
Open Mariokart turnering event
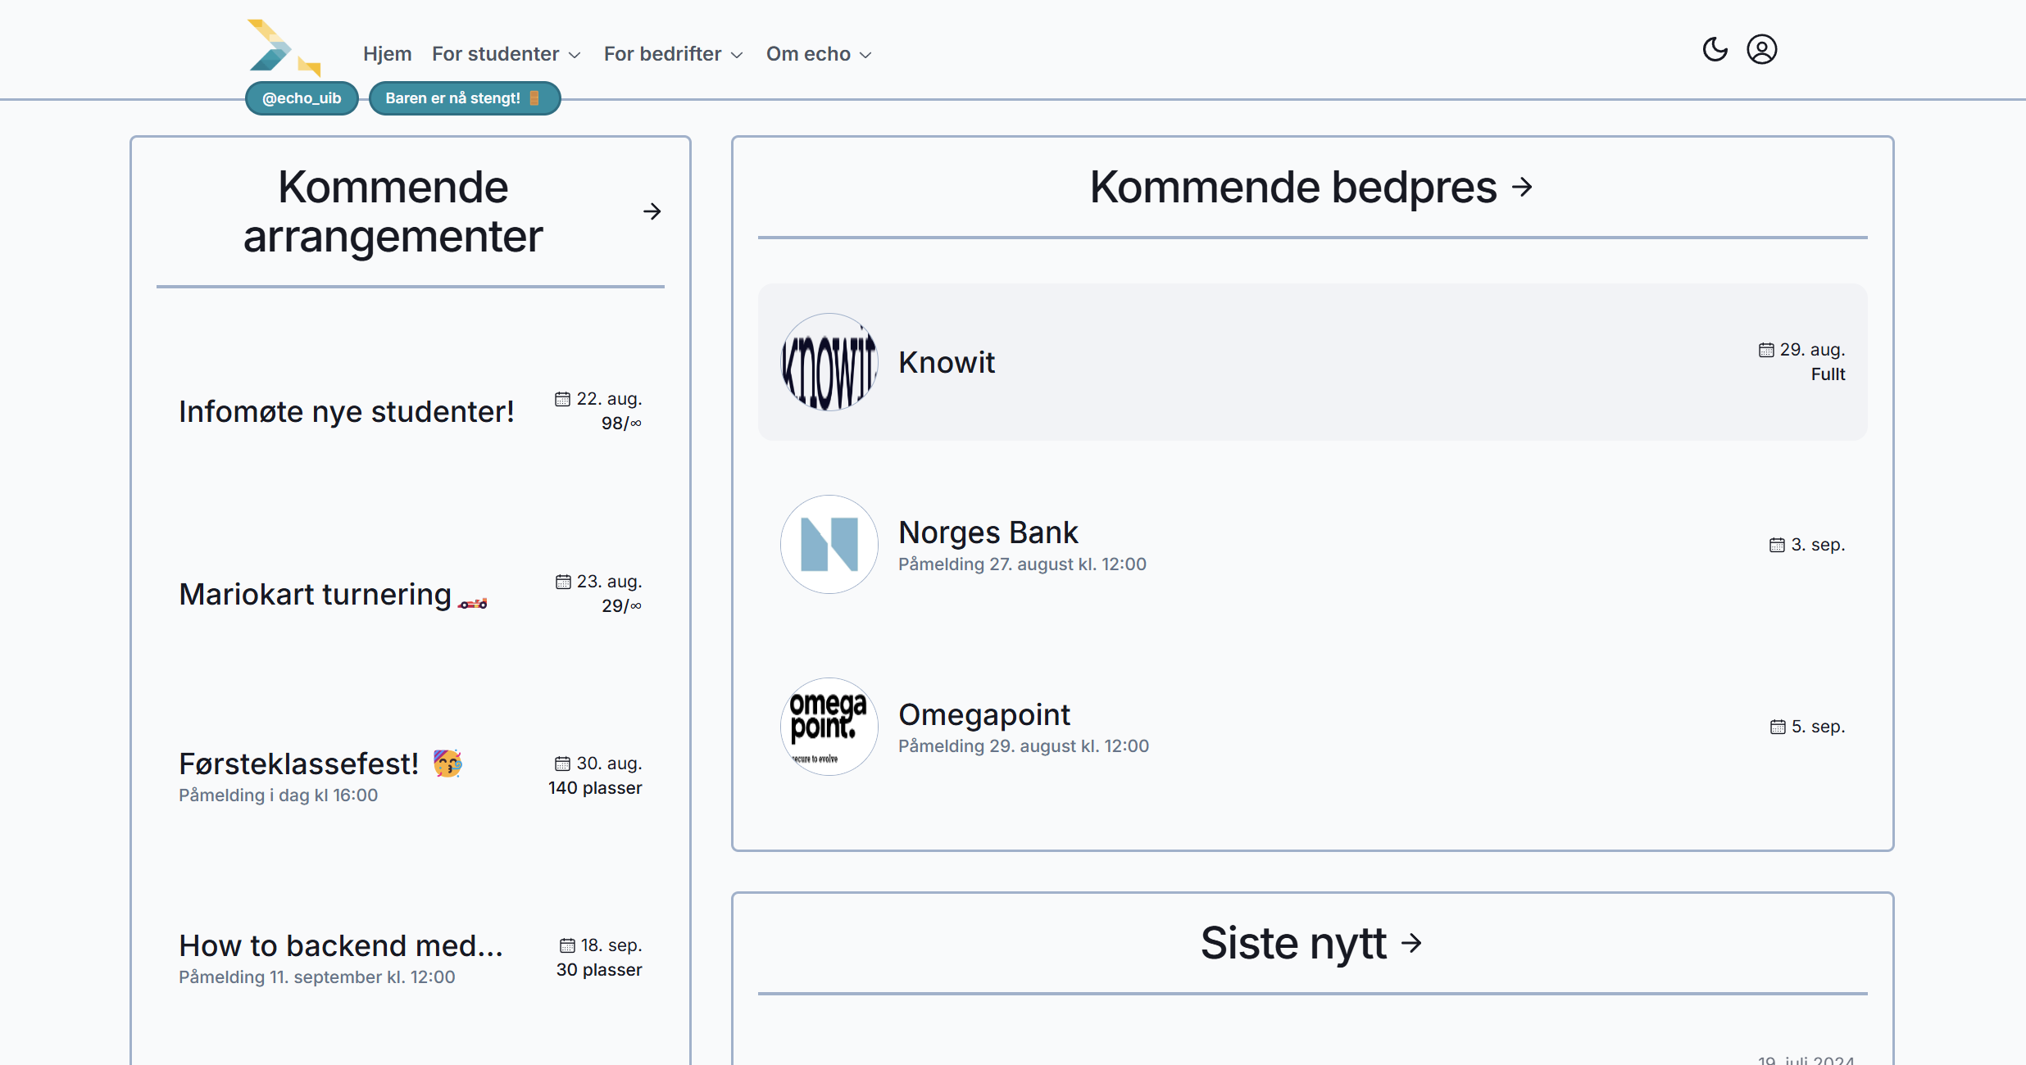(x=410, y=594)
